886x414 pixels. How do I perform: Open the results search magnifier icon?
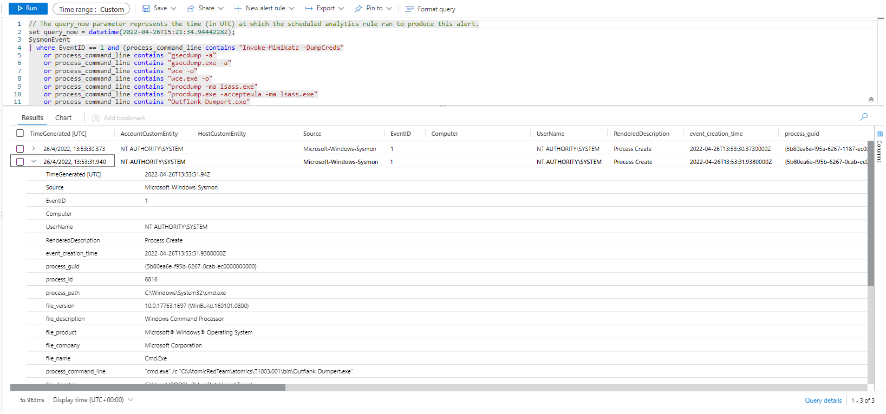(864, 117)
